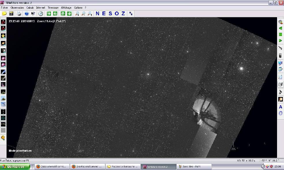Click the lightbulb hint icon in left sidebar
Viewport: 284px width, 170px height.
click(3, 138)
